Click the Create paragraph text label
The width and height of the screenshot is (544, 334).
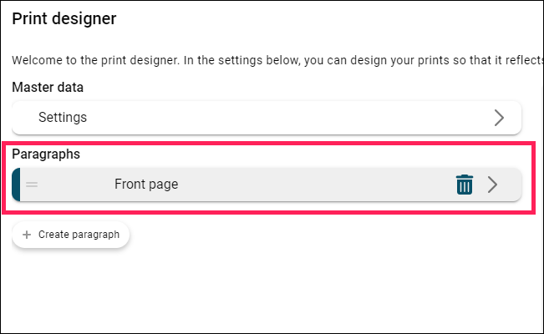coord(79,235)
